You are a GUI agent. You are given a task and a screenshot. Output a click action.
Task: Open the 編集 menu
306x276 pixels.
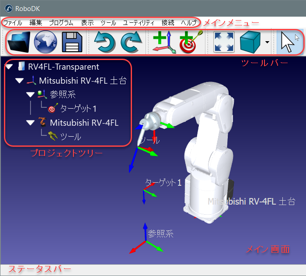coord(36,23)
